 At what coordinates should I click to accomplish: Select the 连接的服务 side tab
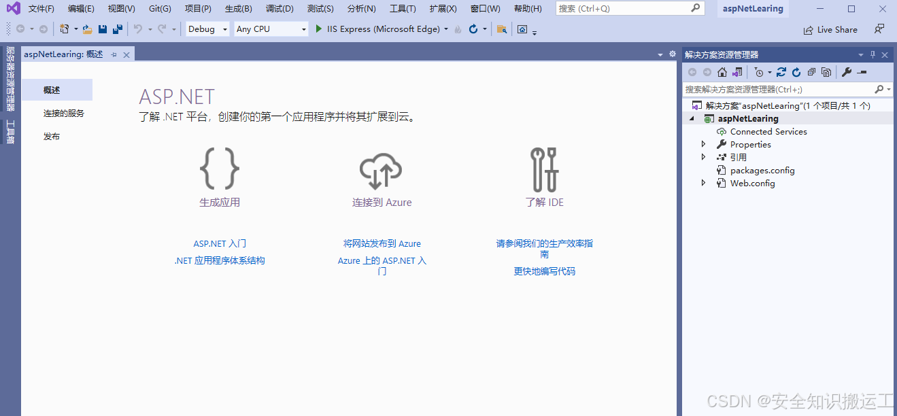click(64, 114)
